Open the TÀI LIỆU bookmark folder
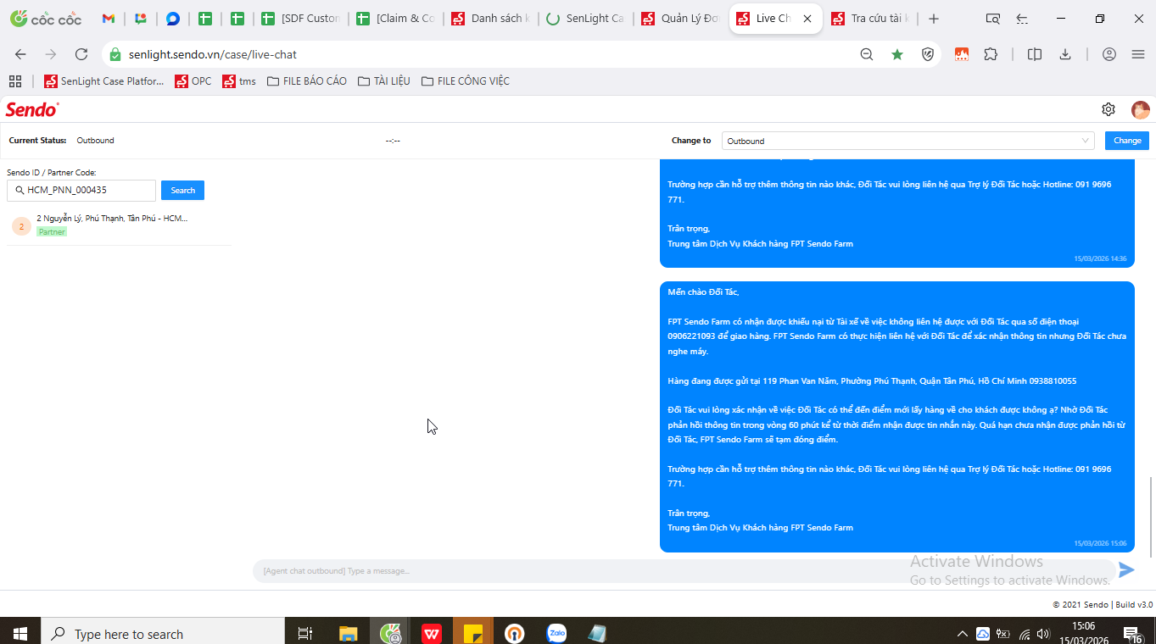Viewport: 1156px width, 644px height. tap(384, 81)
